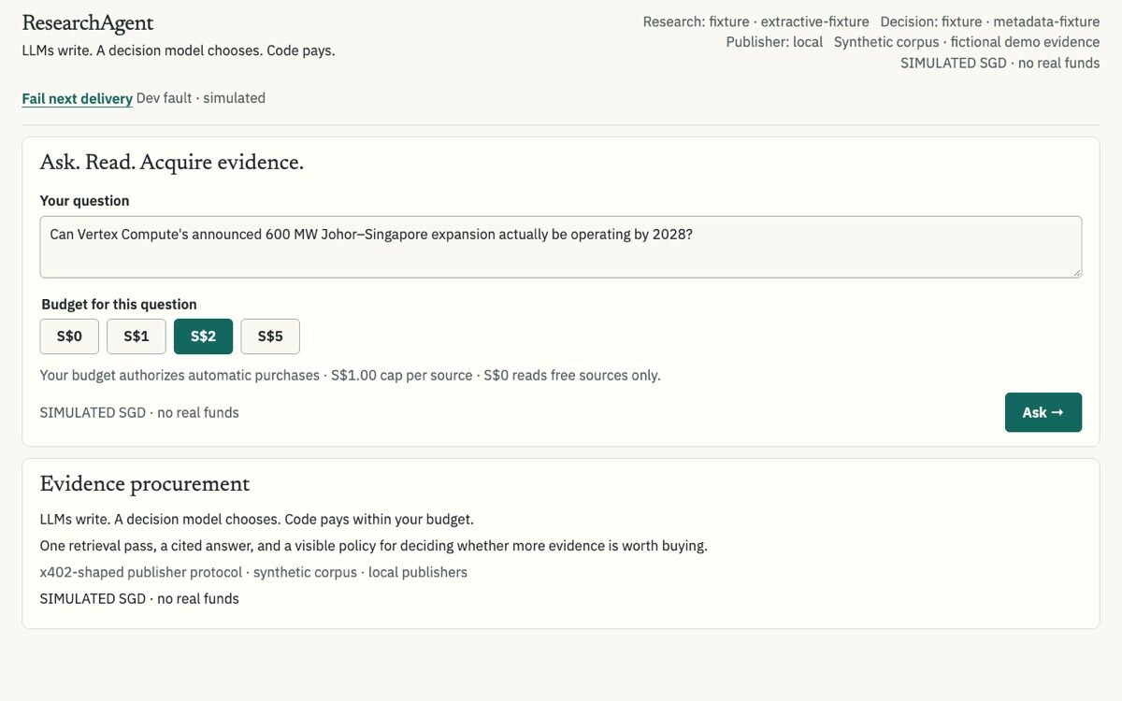This screenshot has width=1122, height=701.
Task: Click the Ask. Read. Acquire evidence. heading
Action: [x=172, y=163]
